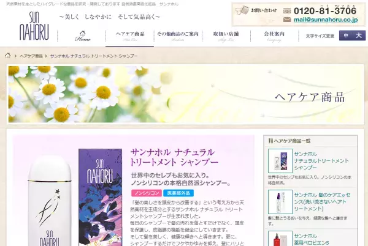Click the お問い合わせ contact label
368x246 pixels.
point(264,10)
